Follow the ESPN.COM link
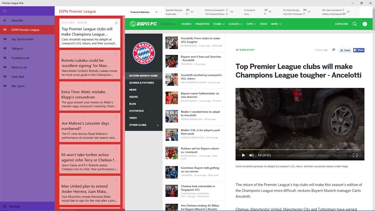Viewport: 375px width, 211px height. tap(341, 24)
